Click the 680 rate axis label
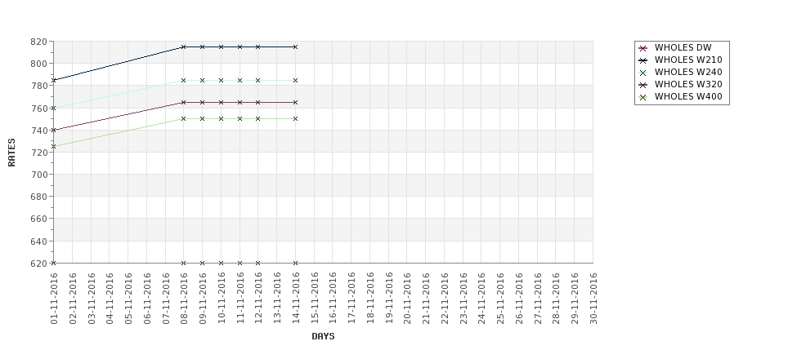 (39, 197)
